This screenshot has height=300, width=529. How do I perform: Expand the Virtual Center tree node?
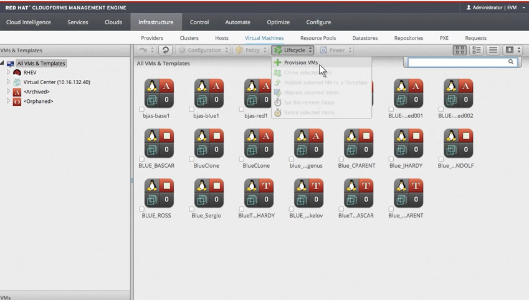pos(9,82)
